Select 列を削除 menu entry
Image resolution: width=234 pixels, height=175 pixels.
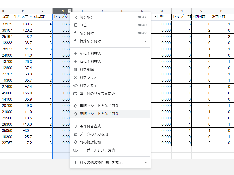tap(110, 69)
